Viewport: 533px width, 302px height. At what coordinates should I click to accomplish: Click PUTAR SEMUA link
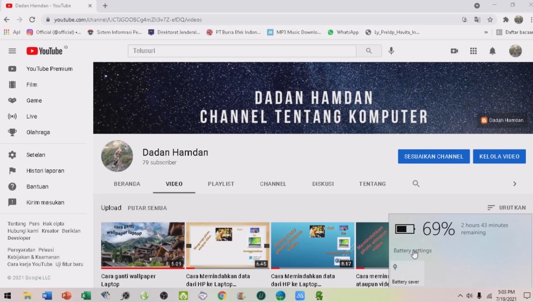147,208
